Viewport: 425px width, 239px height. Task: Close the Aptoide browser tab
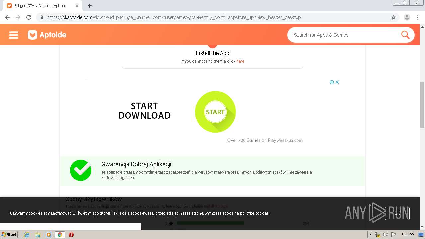pyautogui.click(x=77, y=6)
